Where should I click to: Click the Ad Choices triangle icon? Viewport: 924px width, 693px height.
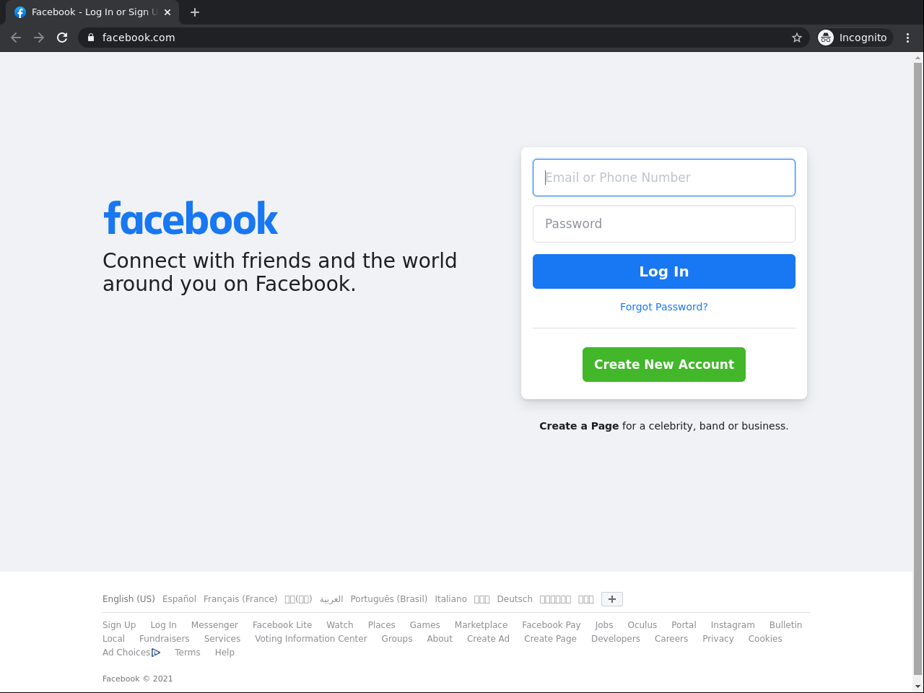click(156, 653)
